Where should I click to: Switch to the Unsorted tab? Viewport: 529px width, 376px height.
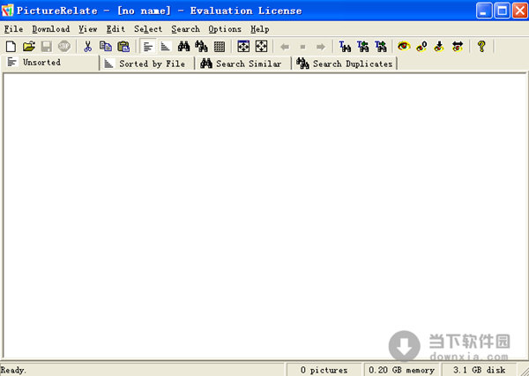[x=50, y=63]
